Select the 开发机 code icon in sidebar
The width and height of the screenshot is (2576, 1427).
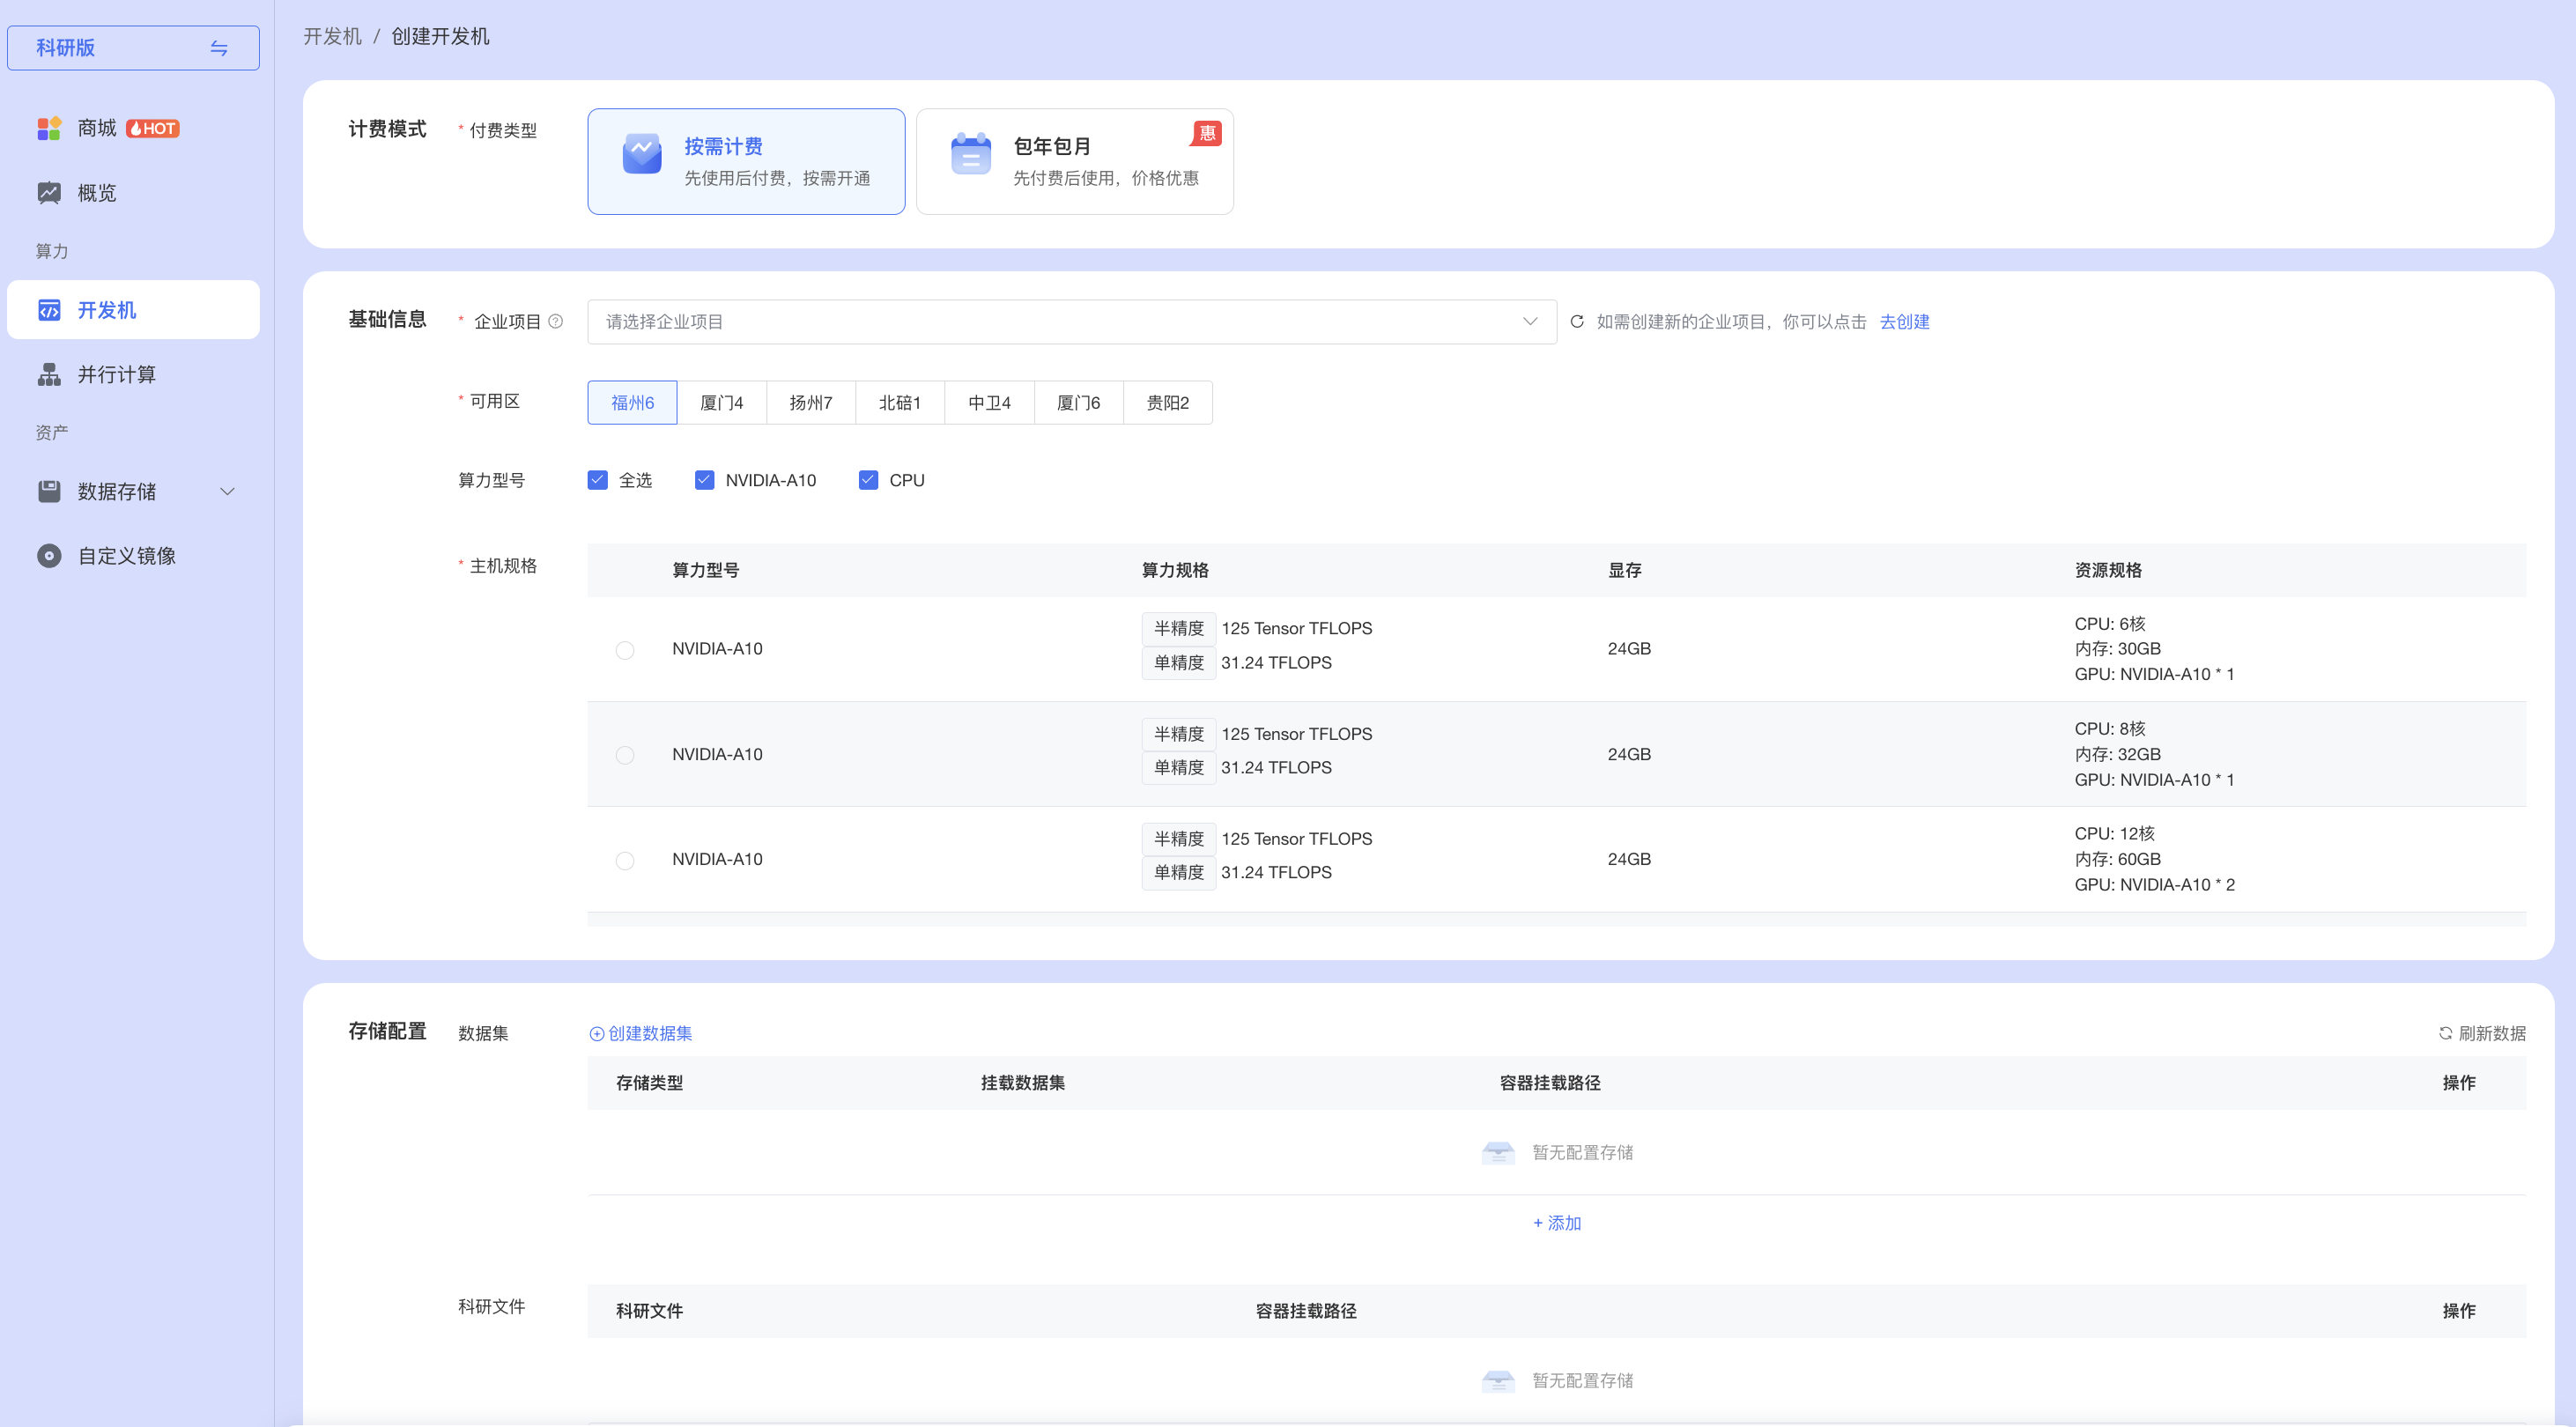[x=49, y=310]
